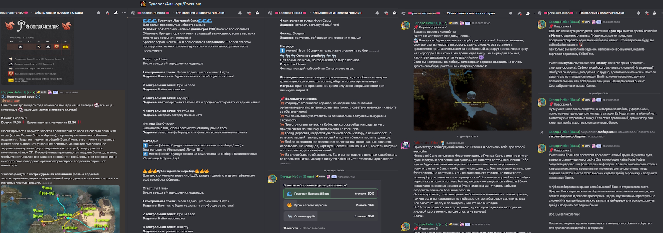Open the threads icon left of Подсказка 3 header

pos(540,13)
